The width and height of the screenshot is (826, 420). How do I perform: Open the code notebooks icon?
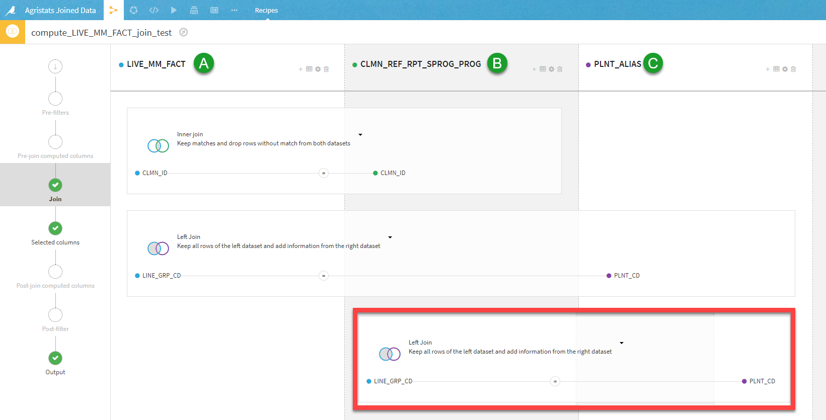(154, 10)
